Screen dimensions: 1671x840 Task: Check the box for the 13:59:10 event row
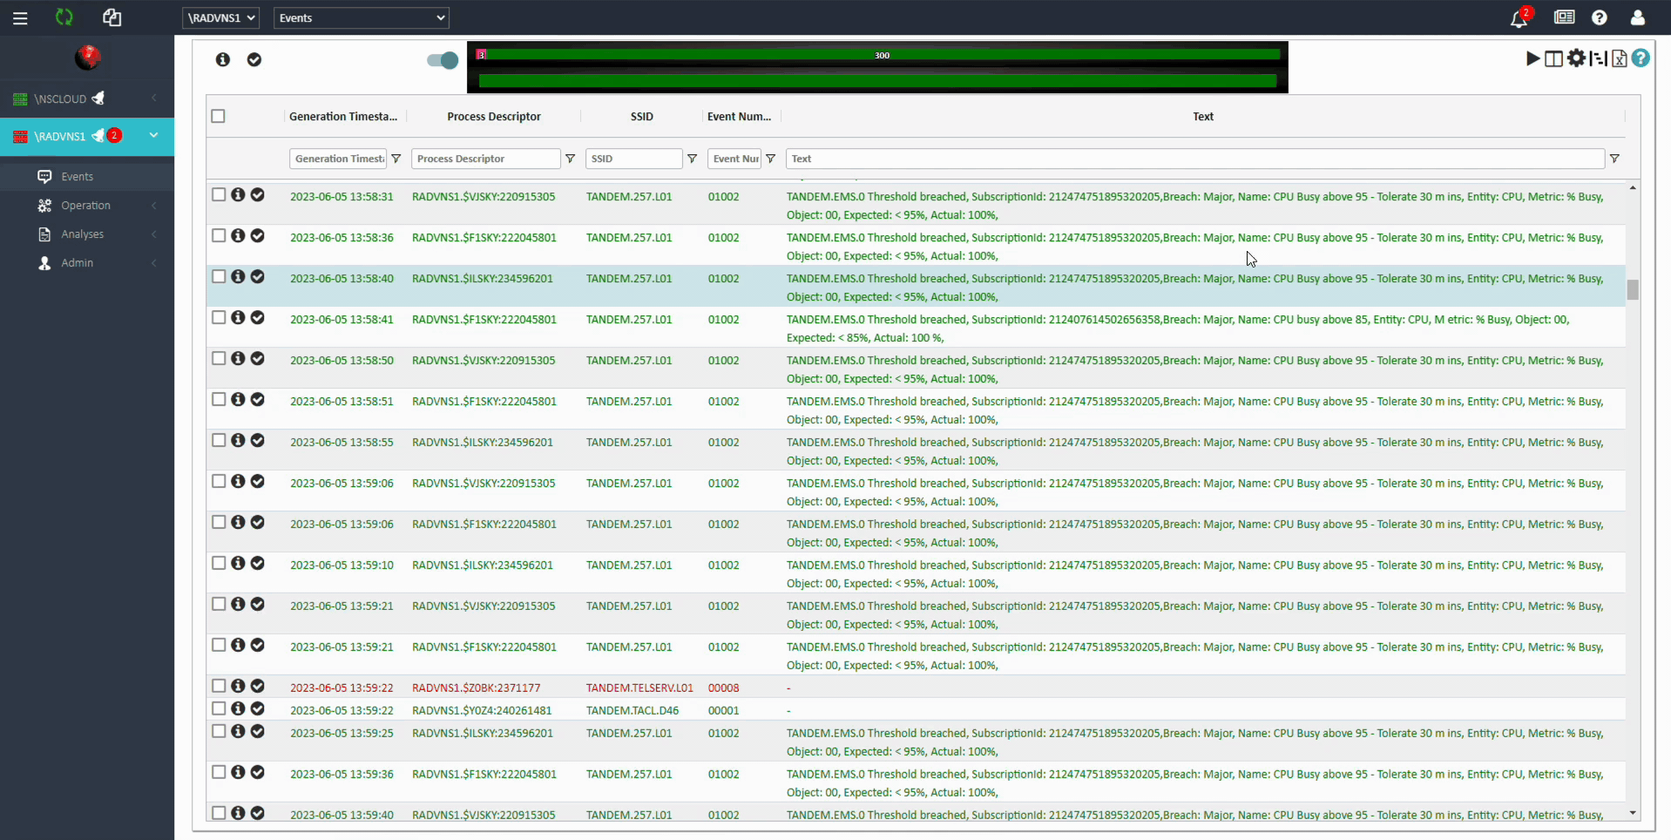pyautogui.click(x=219, y=564)
